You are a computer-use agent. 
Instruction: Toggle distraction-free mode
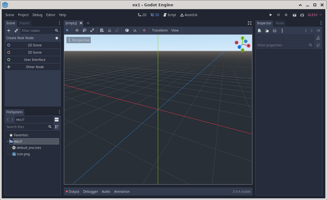(250, 23)
